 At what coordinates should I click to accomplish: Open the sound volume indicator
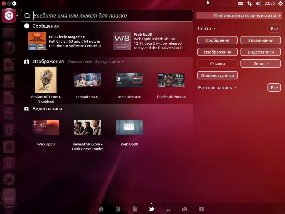pos(258,3)
